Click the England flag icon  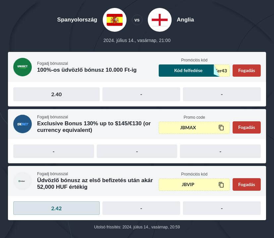tap(160, 20)
